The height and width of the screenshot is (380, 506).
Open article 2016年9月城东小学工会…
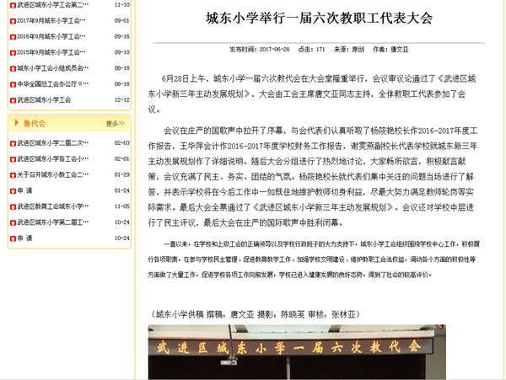[x=51, y=36]
